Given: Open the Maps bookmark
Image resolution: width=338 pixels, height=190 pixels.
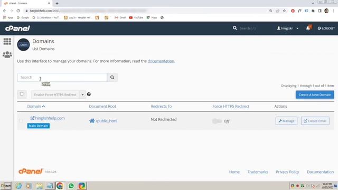Looking at the screenshot, I should 152,17.
